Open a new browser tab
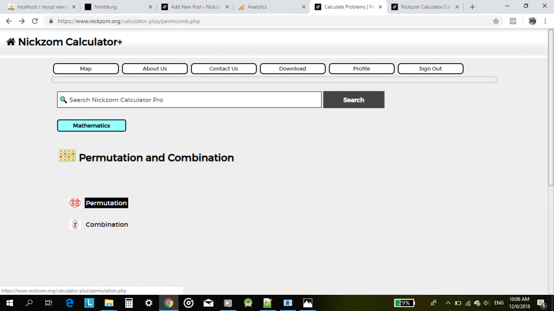554x311 pixels. (472, 6)
